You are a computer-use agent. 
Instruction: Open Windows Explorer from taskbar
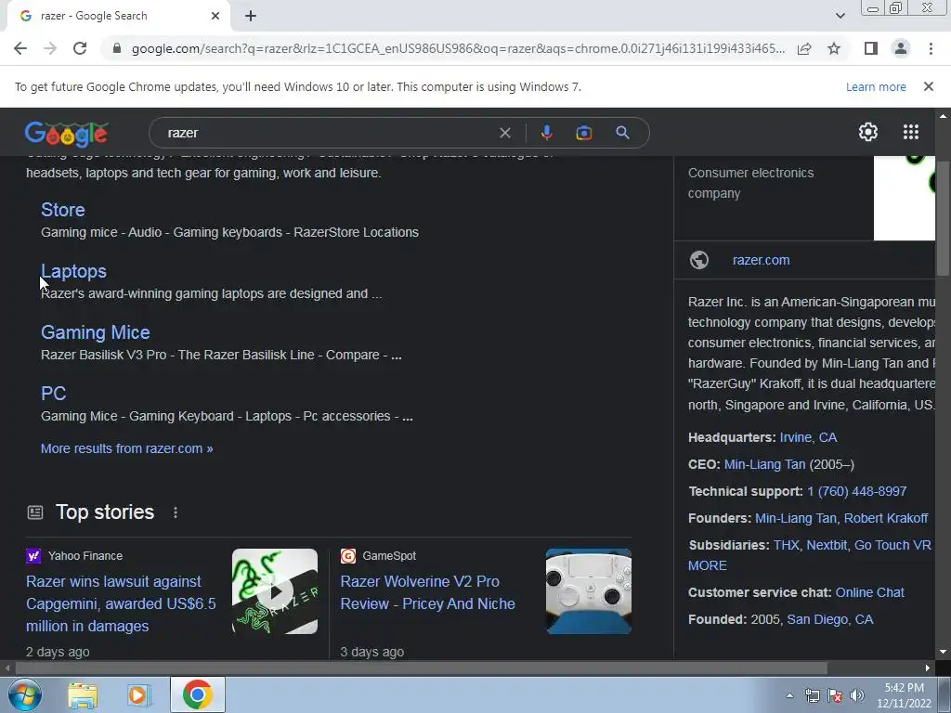point(83,695)
